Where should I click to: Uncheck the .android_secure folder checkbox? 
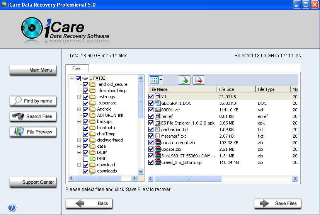[85, 85]
